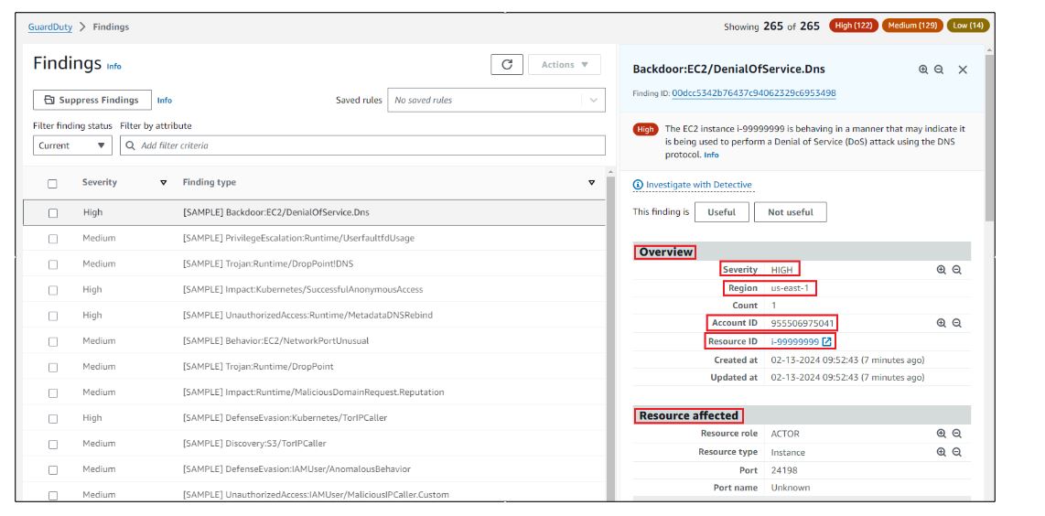
Task: Filter out by Resource type Instance
Action: [x=957, y=452]
